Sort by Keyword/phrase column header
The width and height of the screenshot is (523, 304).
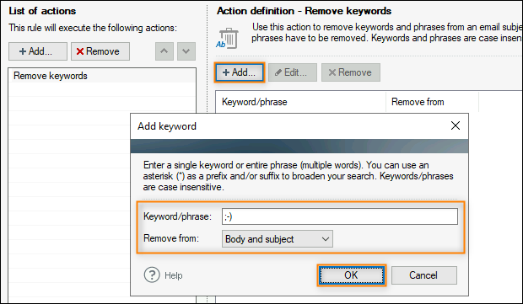[x=300, y=102]
